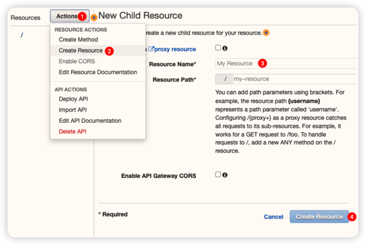366x245 pixels.
Task: Choose Deploy API from API Actions
Action: point(73,99)
